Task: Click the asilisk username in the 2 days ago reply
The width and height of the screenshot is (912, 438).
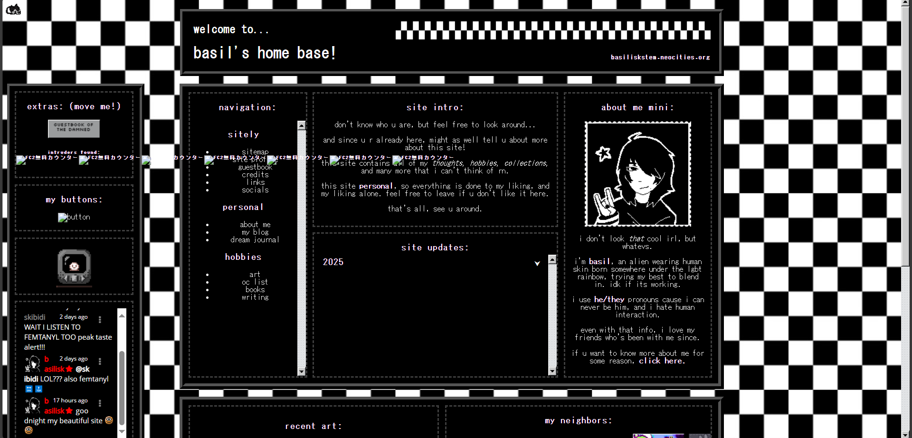Action: 54,369
